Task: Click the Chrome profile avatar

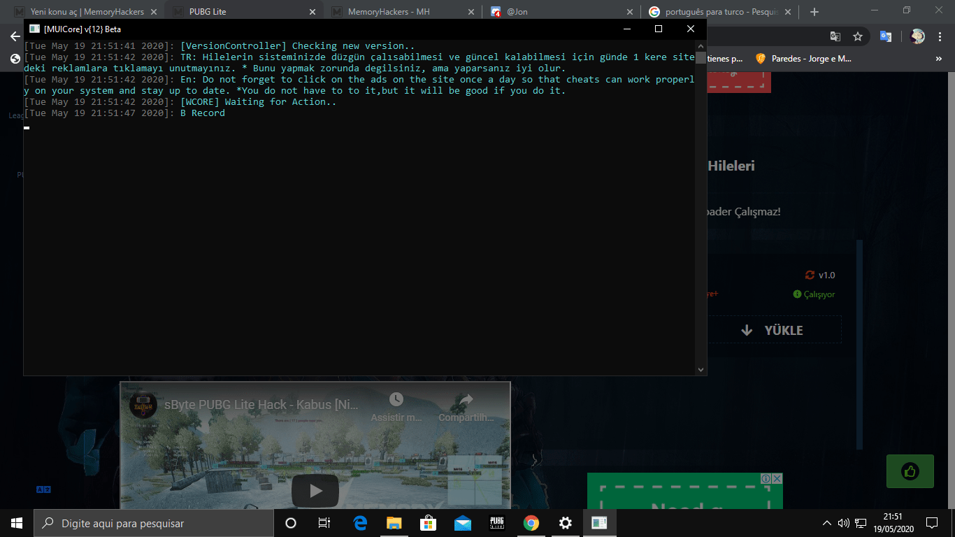Action: click(918, 36)
